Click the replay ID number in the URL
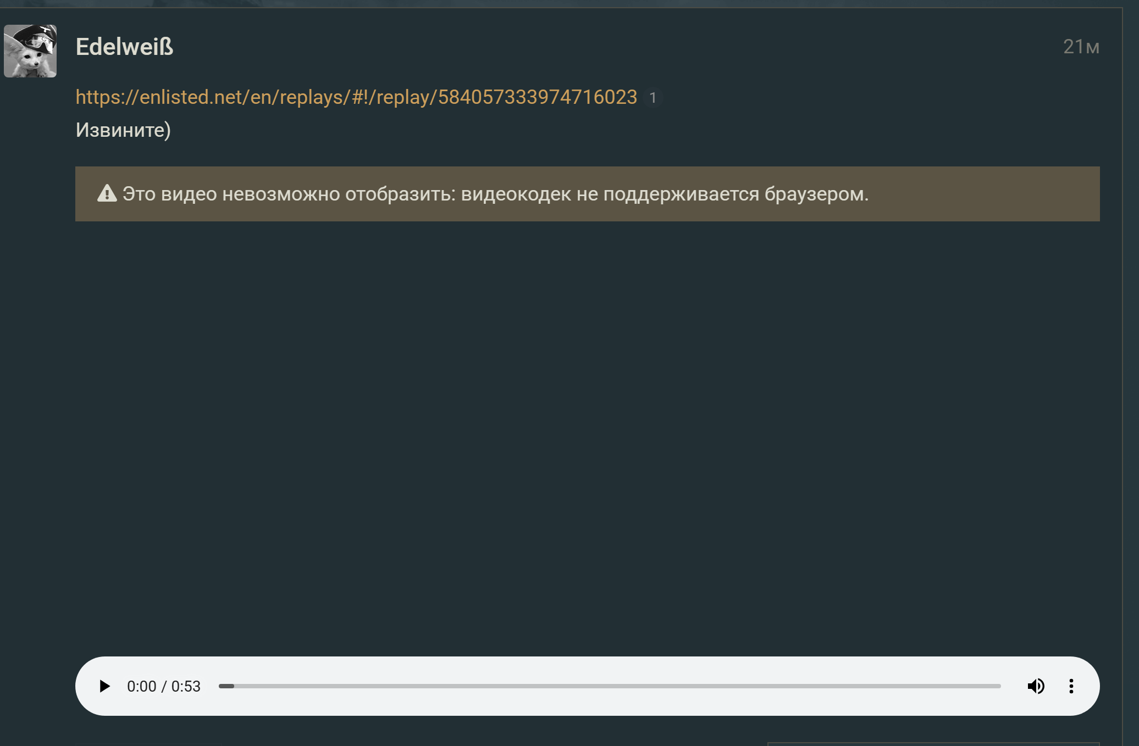Viewport: 1139px width, 746px height. pyautogui.click(x=538, y=97)
